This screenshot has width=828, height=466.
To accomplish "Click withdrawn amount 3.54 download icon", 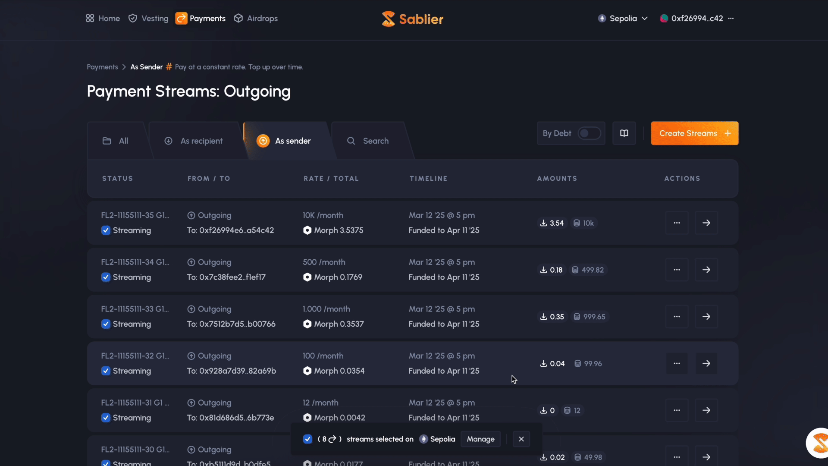I will click(x=543, y=223).
